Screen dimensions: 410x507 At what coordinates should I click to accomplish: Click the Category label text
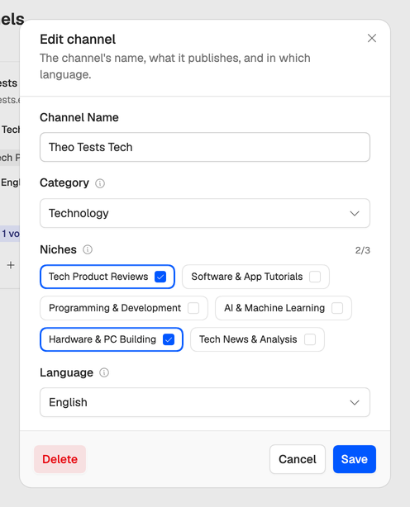pos(64,183)
